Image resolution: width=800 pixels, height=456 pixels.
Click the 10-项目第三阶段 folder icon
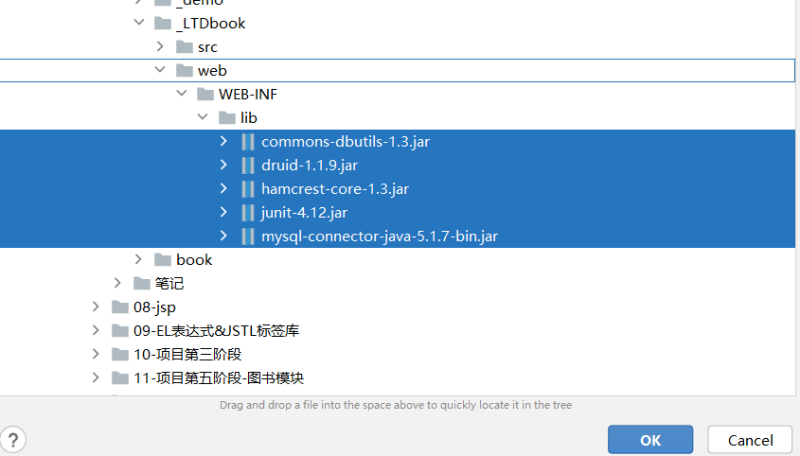click(x=120, y=355)
